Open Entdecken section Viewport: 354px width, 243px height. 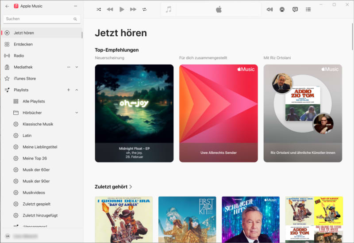(42, 45)
